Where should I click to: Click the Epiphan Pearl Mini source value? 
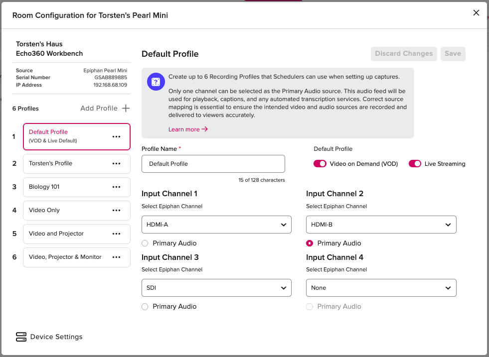point(105,70)
